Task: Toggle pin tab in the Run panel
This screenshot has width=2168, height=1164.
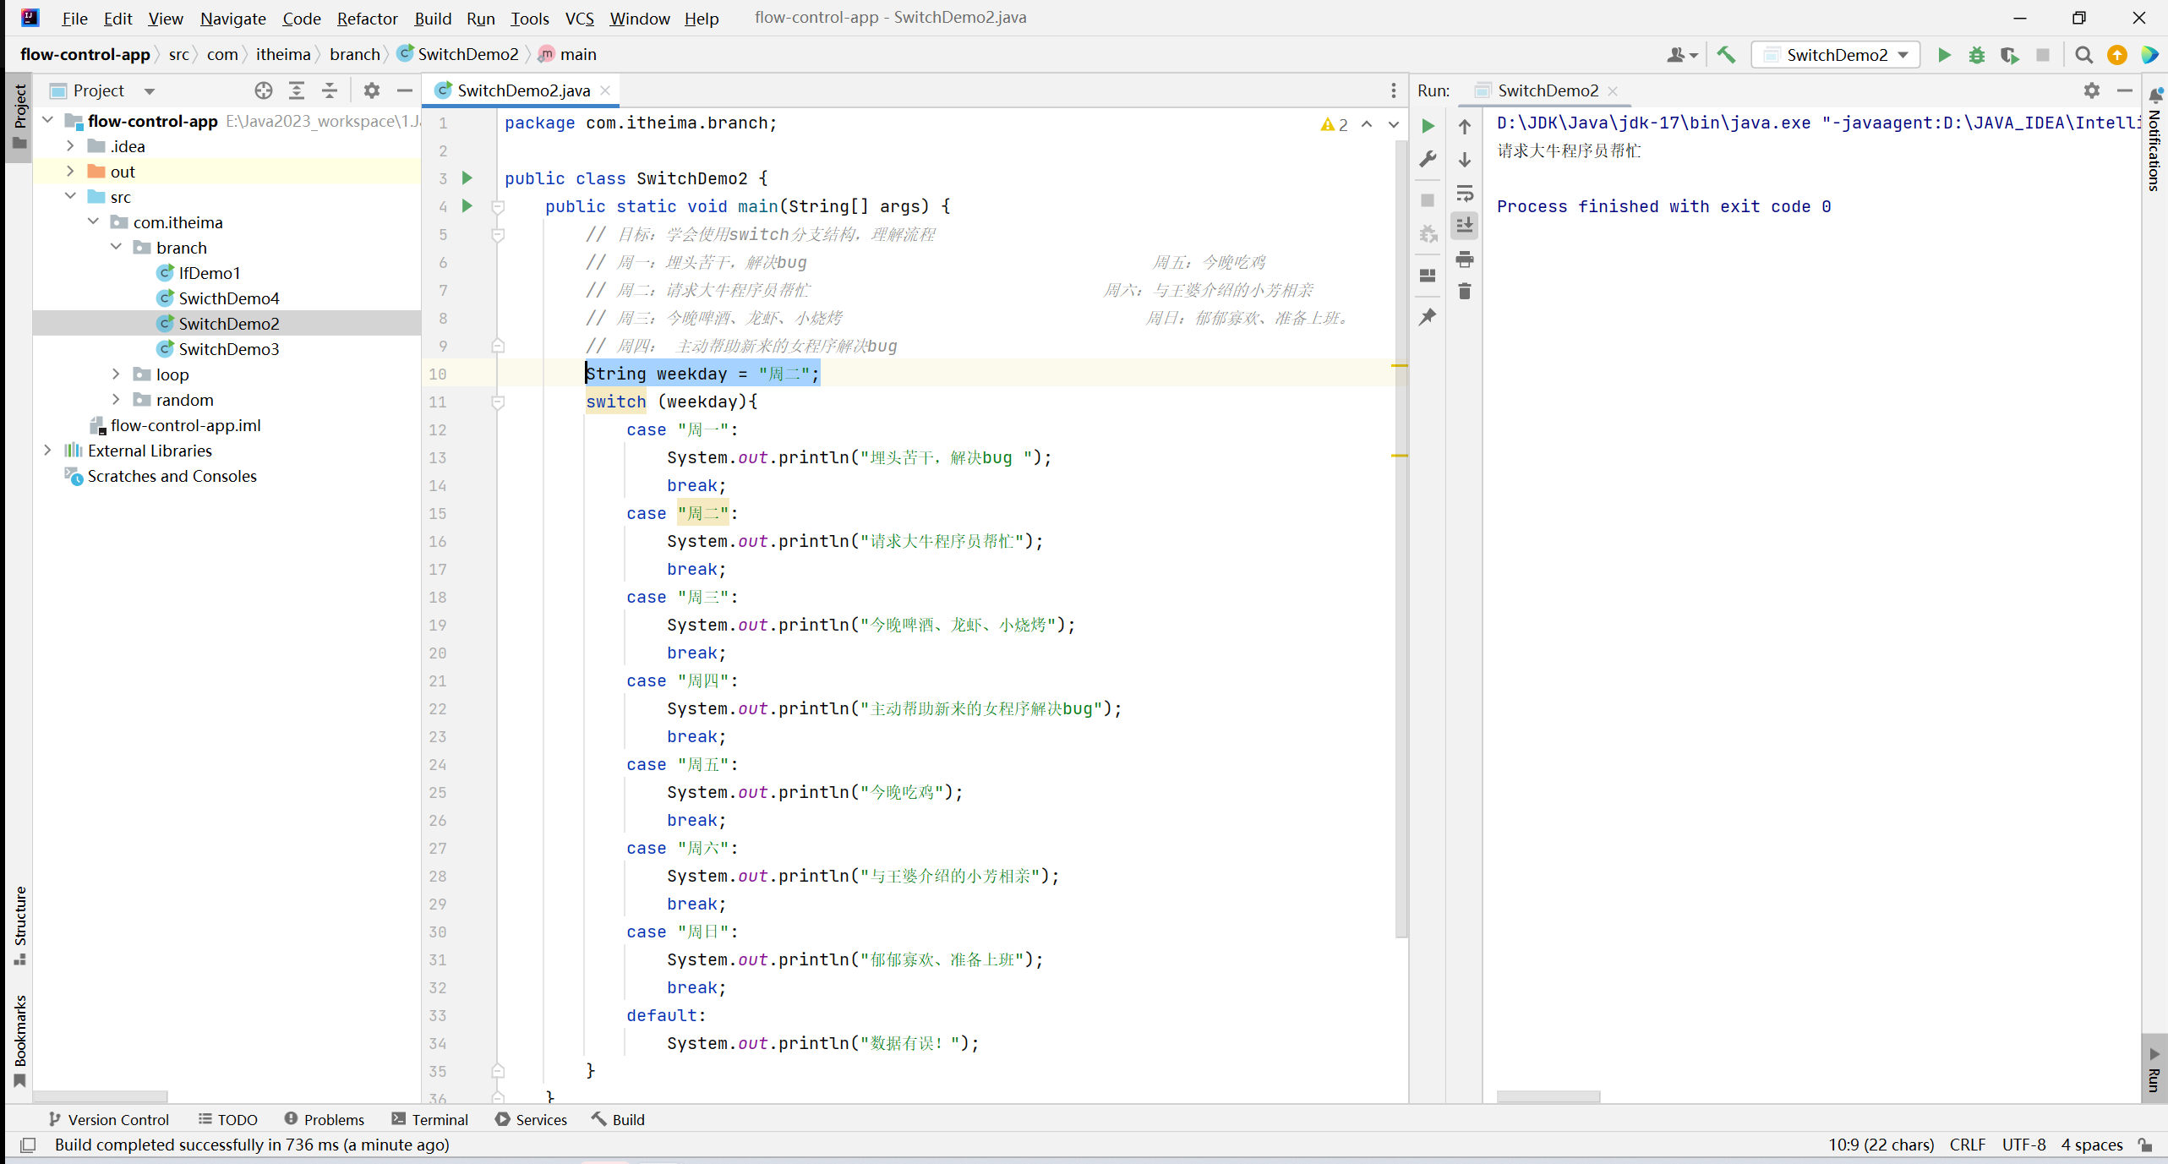Action: pos(1428,317)
